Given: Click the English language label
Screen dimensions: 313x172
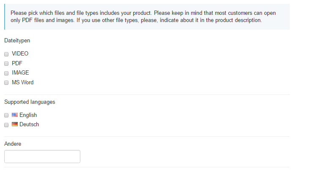Looking at the screenshot, I should pyautogui.click(x=28, y=115).
